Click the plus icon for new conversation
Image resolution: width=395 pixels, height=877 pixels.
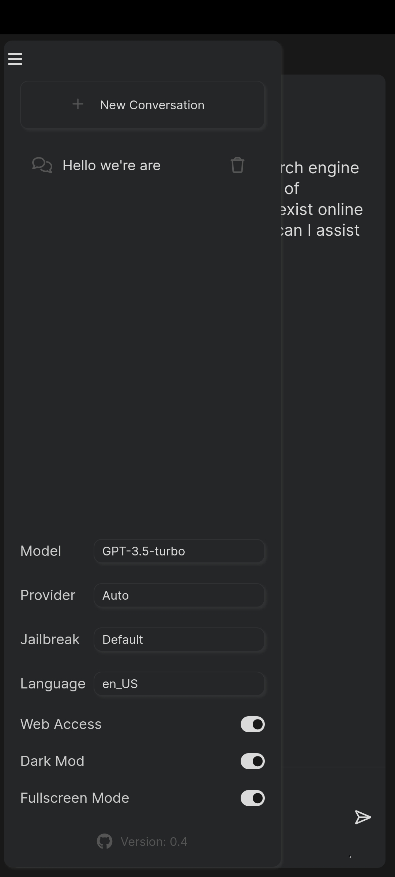(78, 105)
